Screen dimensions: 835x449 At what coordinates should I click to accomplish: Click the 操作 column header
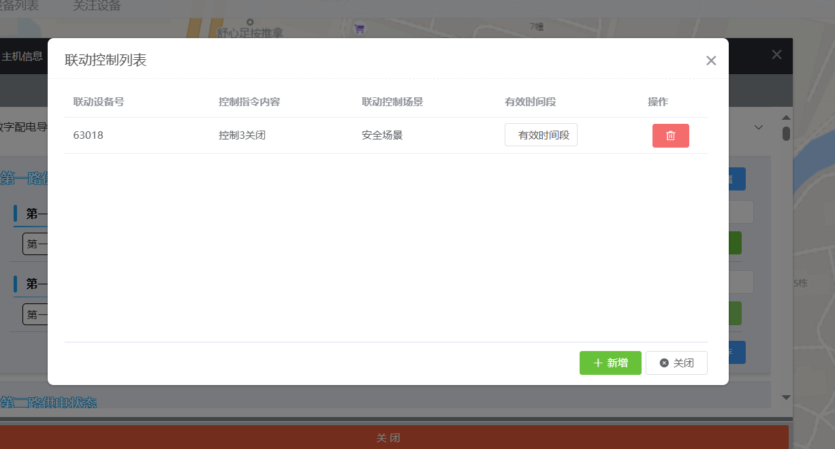point(658,102)
